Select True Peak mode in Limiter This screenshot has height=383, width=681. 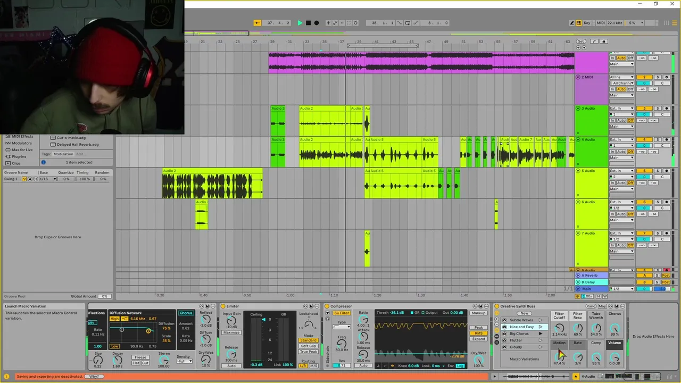tap(308, 352)
